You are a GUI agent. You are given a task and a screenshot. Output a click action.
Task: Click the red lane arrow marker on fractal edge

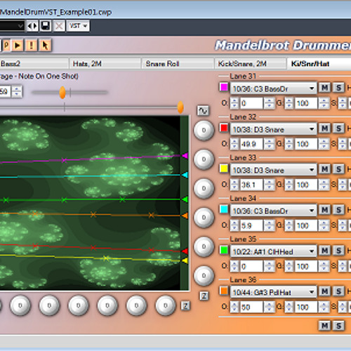tap(185, 251)
